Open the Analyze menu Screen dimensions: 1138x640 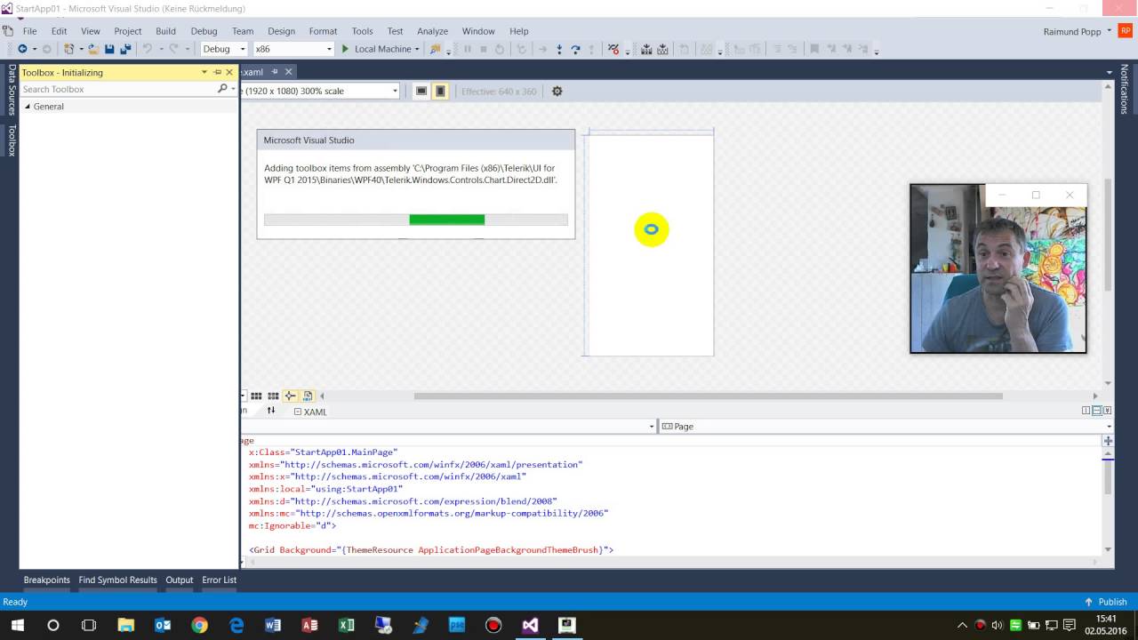tap(433, 31)
